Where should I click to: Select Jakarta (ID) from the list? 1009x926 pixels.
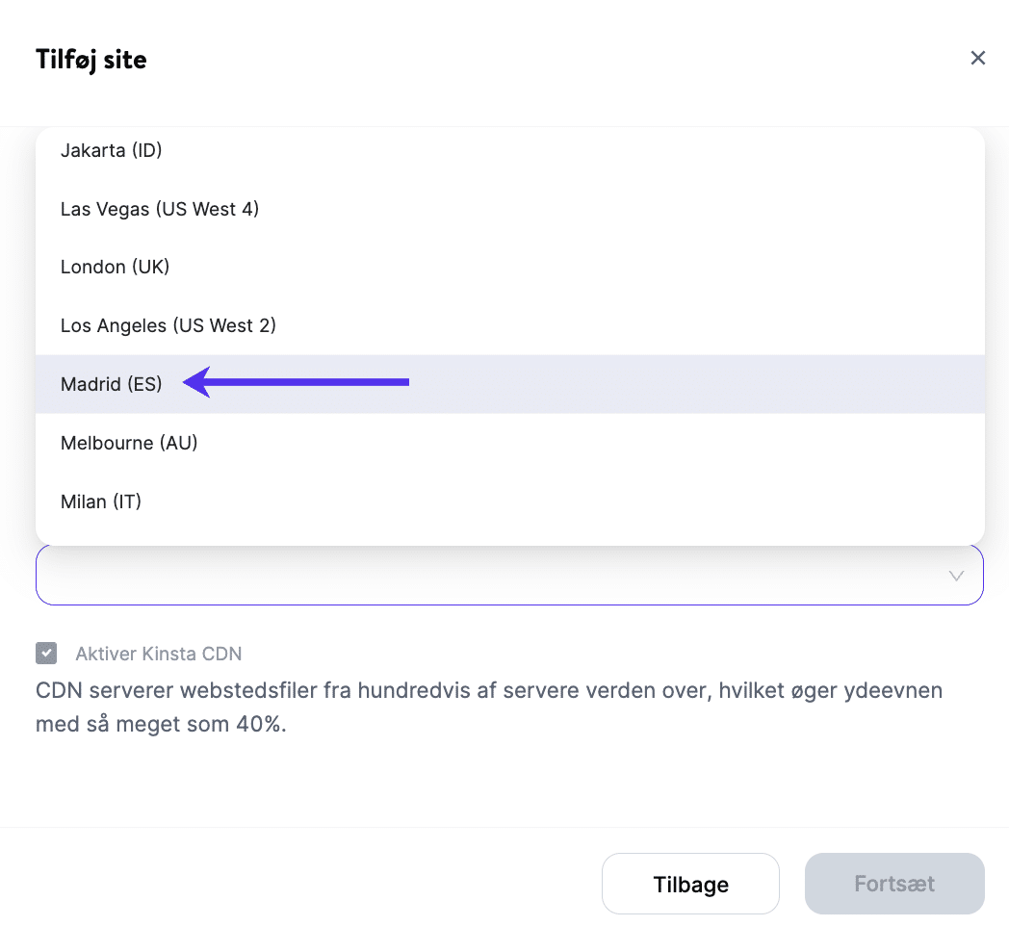pos(112,150)
